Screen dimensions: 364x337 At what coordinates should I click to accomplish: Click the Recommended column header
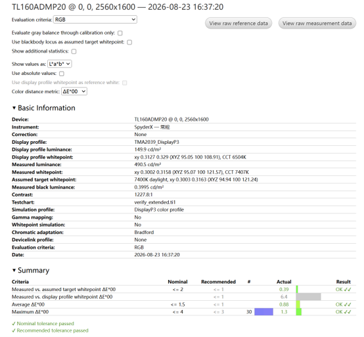218,282
